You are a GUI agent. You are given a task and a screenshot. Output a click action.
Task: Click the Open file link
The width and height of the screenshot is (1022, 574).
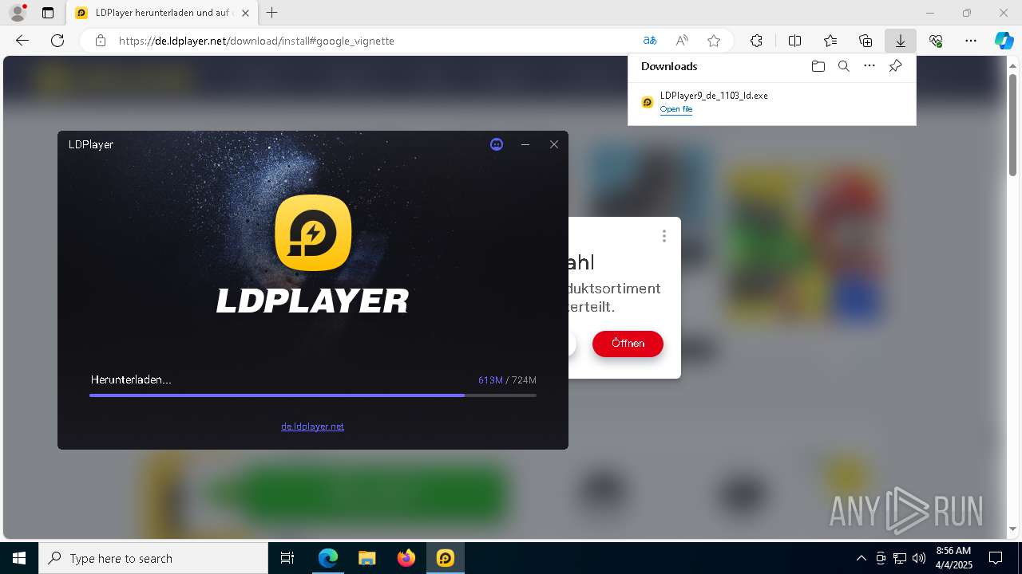click(676, 109)
